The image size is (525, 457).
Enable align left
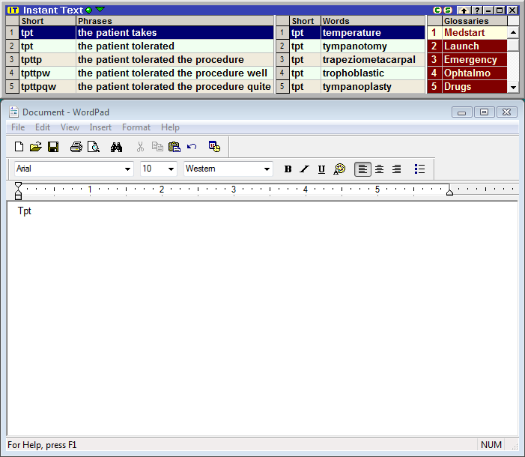pos(362,169)
